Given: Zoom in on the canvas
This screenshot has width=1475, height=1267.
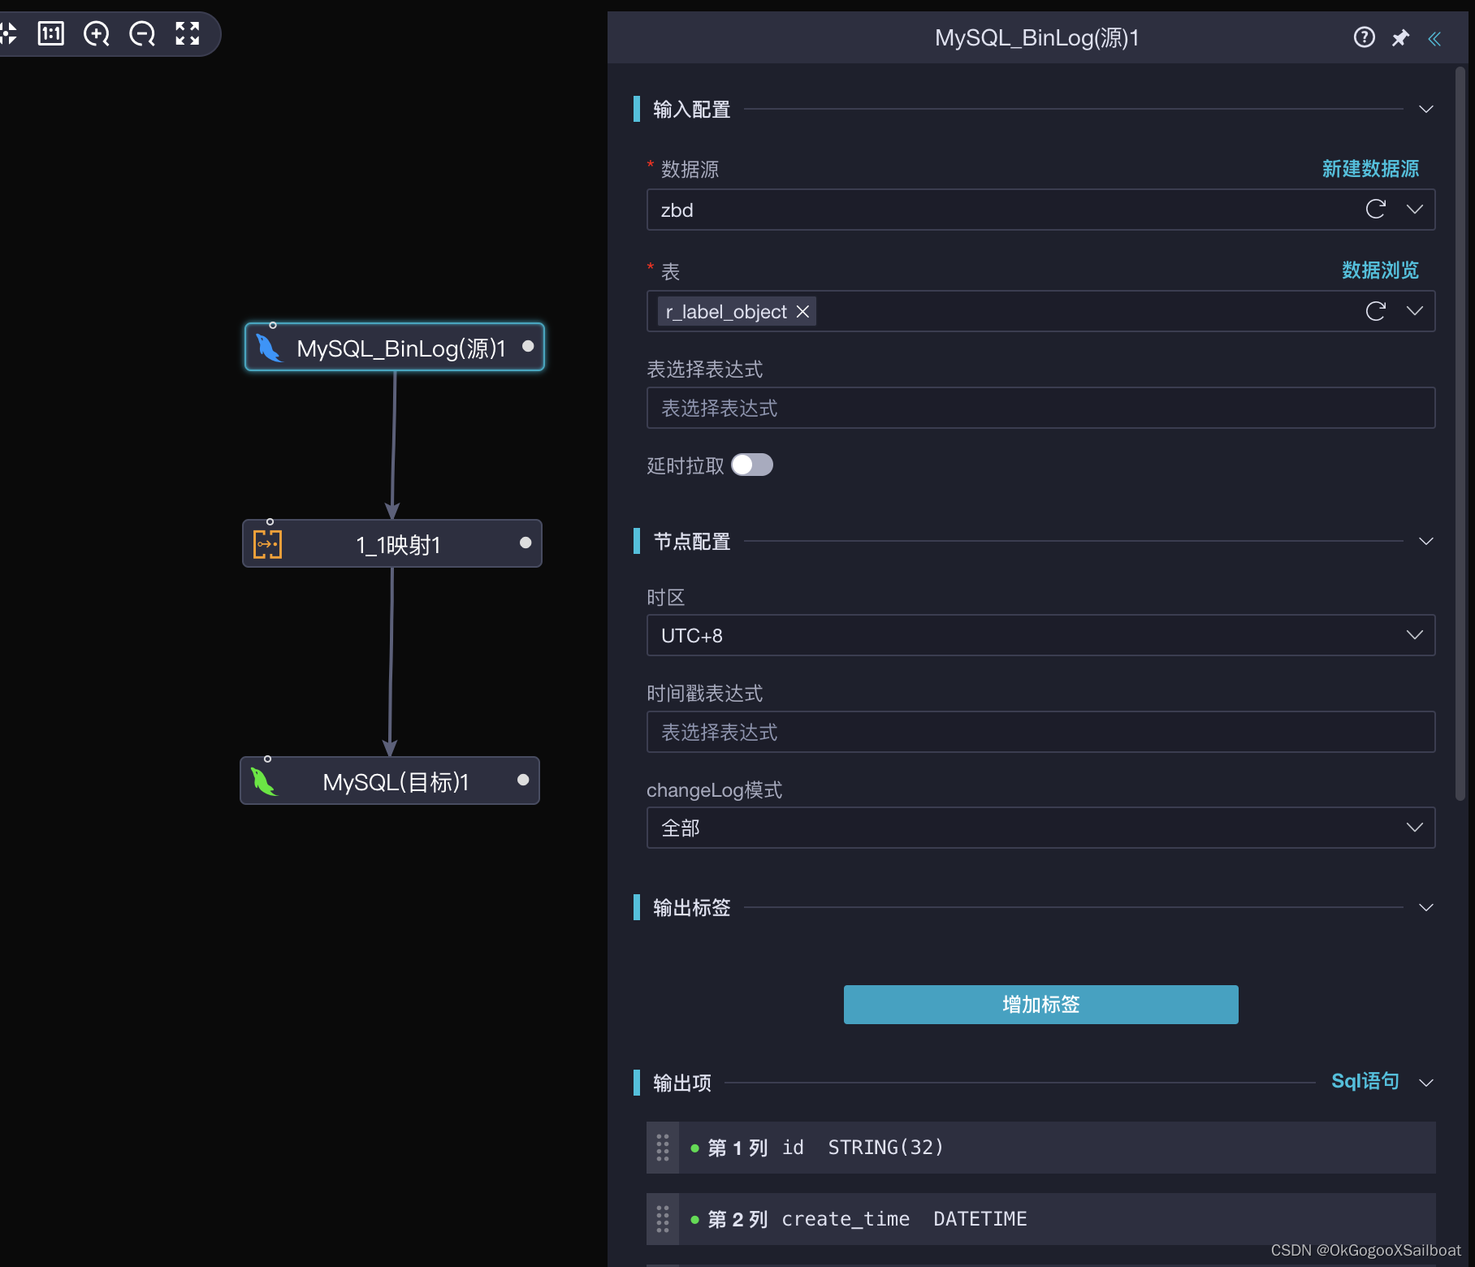Looking at the screenshot, I should coord(97,33).
